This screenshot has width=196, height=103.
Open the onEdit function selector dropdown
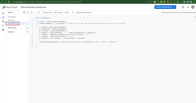point(69,12)
